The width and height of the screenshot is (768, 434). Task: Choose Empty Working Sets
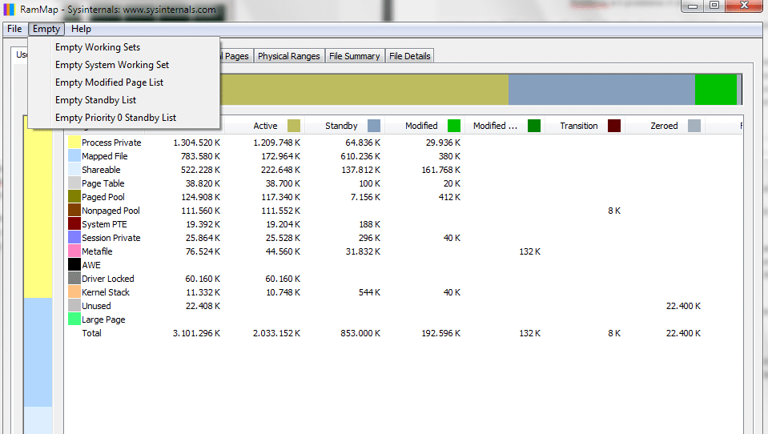coord(123,47)
